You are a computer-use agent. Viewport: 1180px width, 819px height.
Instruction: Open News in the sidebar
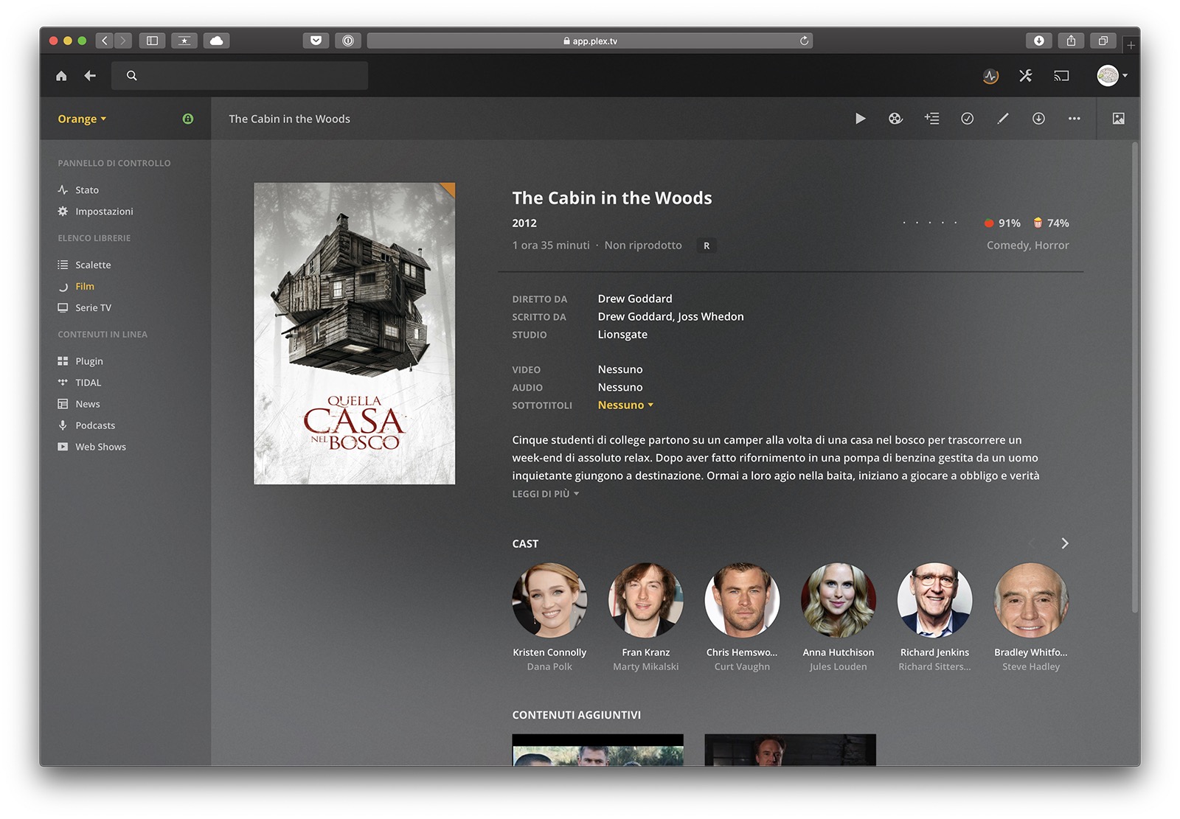point(79,404)
